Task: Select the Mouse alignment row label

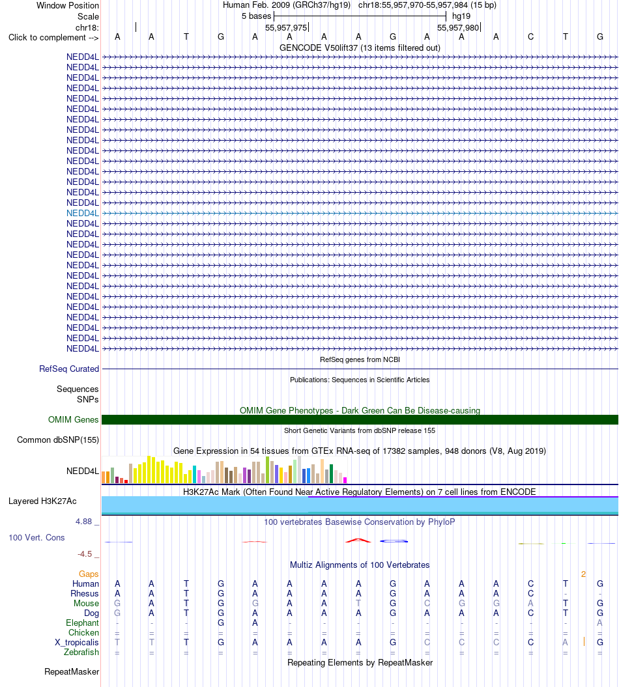Action: click(x=87, y=603)
